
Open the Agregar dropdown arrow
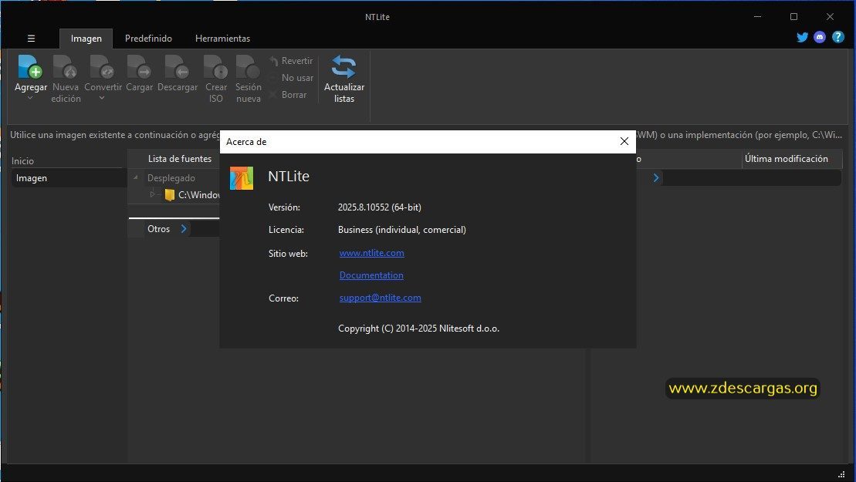[31, 98]
